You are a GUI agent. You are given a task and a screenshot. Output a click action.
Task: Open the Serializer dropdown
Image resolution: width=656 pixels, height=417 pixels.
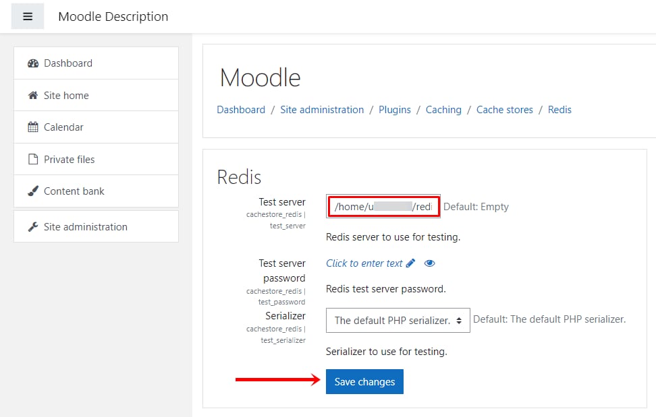[398, 320]
